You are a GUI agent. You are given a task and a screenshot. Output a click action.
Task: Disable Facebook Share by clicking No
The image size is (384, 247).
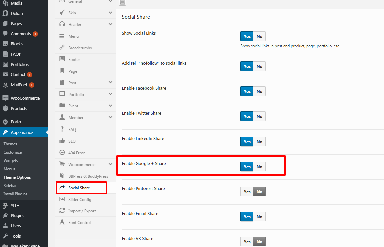[259, 91]
